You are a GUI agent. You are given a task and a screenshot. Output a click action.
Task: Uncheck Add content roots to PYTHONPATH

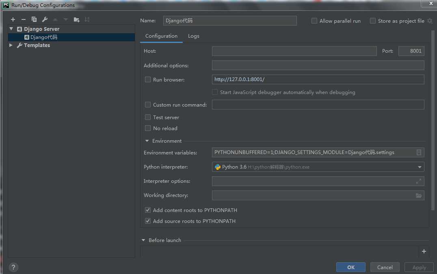[148, 210]
